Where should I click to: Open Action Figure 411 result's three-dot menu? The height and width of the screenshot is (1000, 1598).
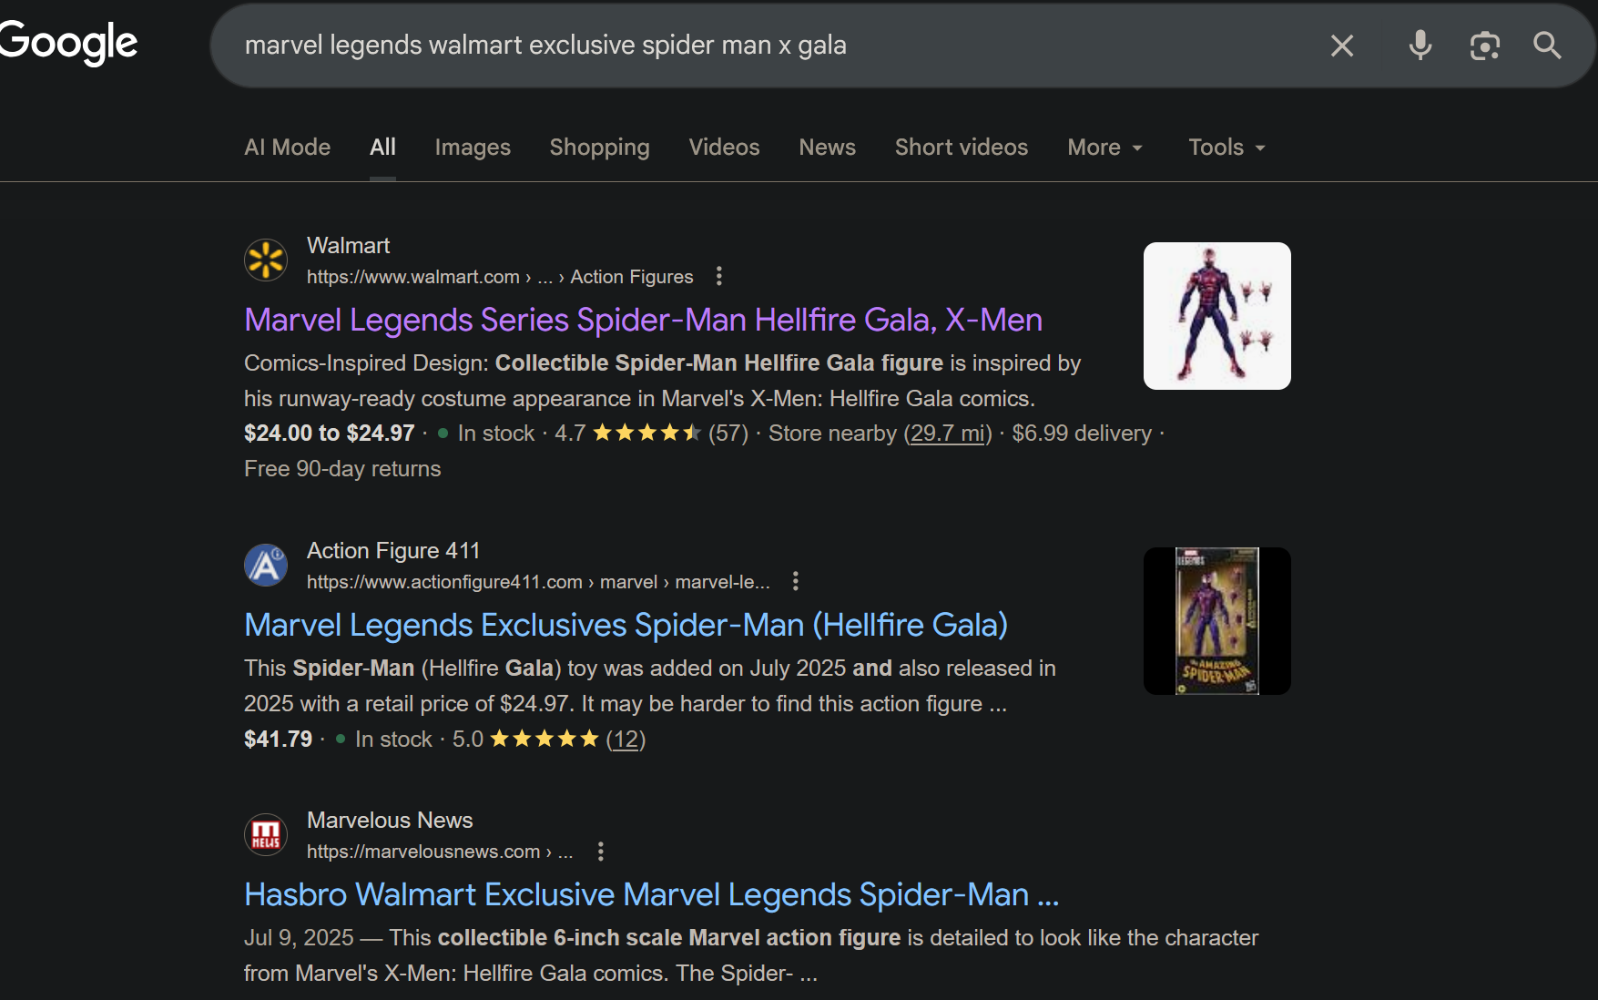(796, 581)
